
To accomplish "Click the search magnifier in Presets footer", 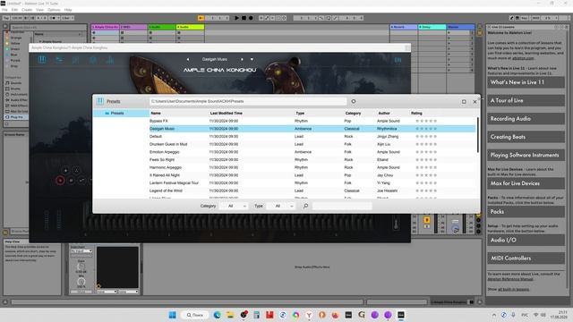I will (x=305, y=206).
